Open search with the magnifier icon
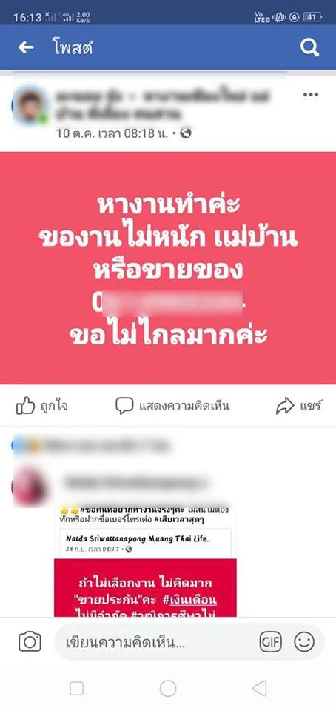 tap(310, 47)
